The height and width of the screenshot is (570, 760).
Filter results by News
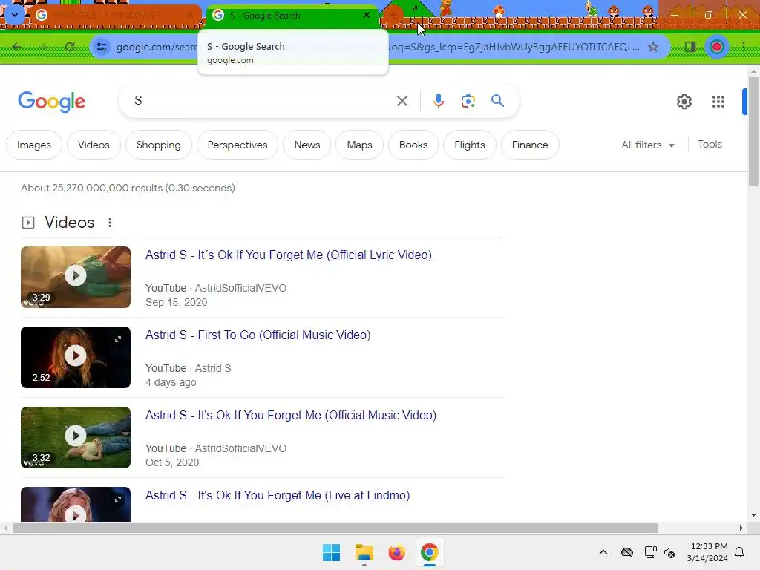pos(307,145)
